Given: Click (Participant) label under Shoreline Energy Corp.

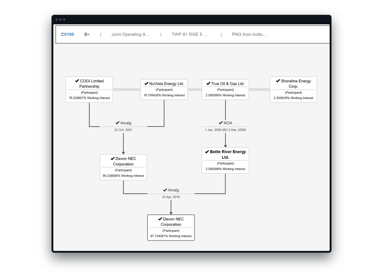Looking at the screenshot, I should (294, 93).
